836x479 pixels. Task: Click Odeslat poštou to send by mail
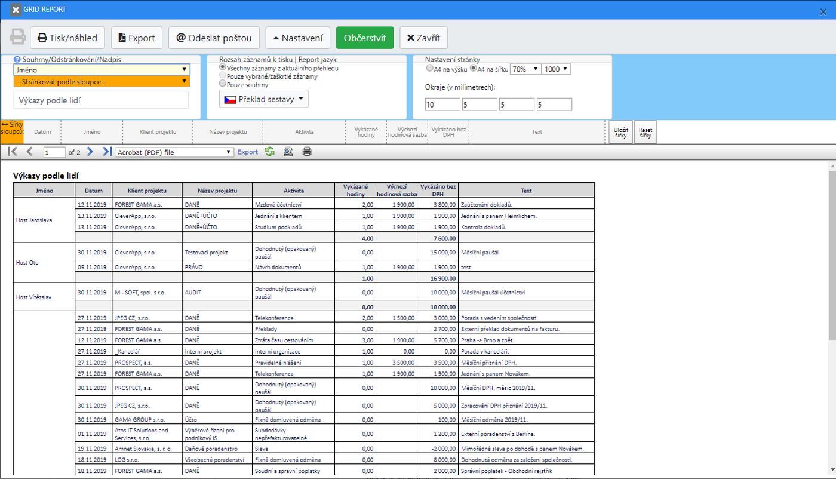tap(214, 38)
